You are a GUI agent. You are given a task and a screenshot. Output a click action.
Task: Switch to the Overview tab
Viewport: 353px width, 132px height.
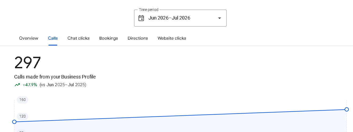pos(29,38)
